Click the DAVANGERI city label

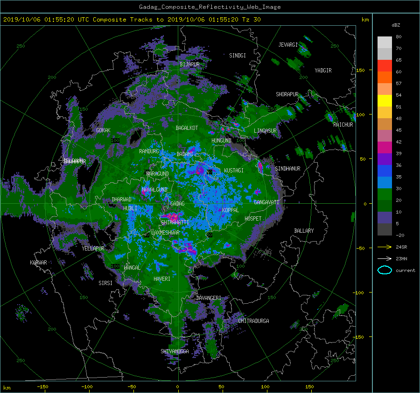click(x=209, y=298)
